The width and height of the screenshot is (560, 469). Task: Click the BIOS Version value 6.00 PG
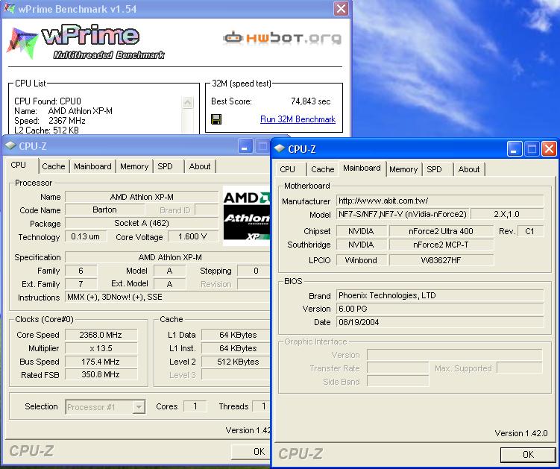point(440,309)
